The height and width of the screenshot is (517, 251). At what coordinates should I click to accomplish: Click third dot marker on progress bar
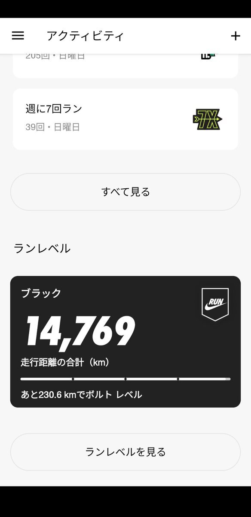[178, 379]
